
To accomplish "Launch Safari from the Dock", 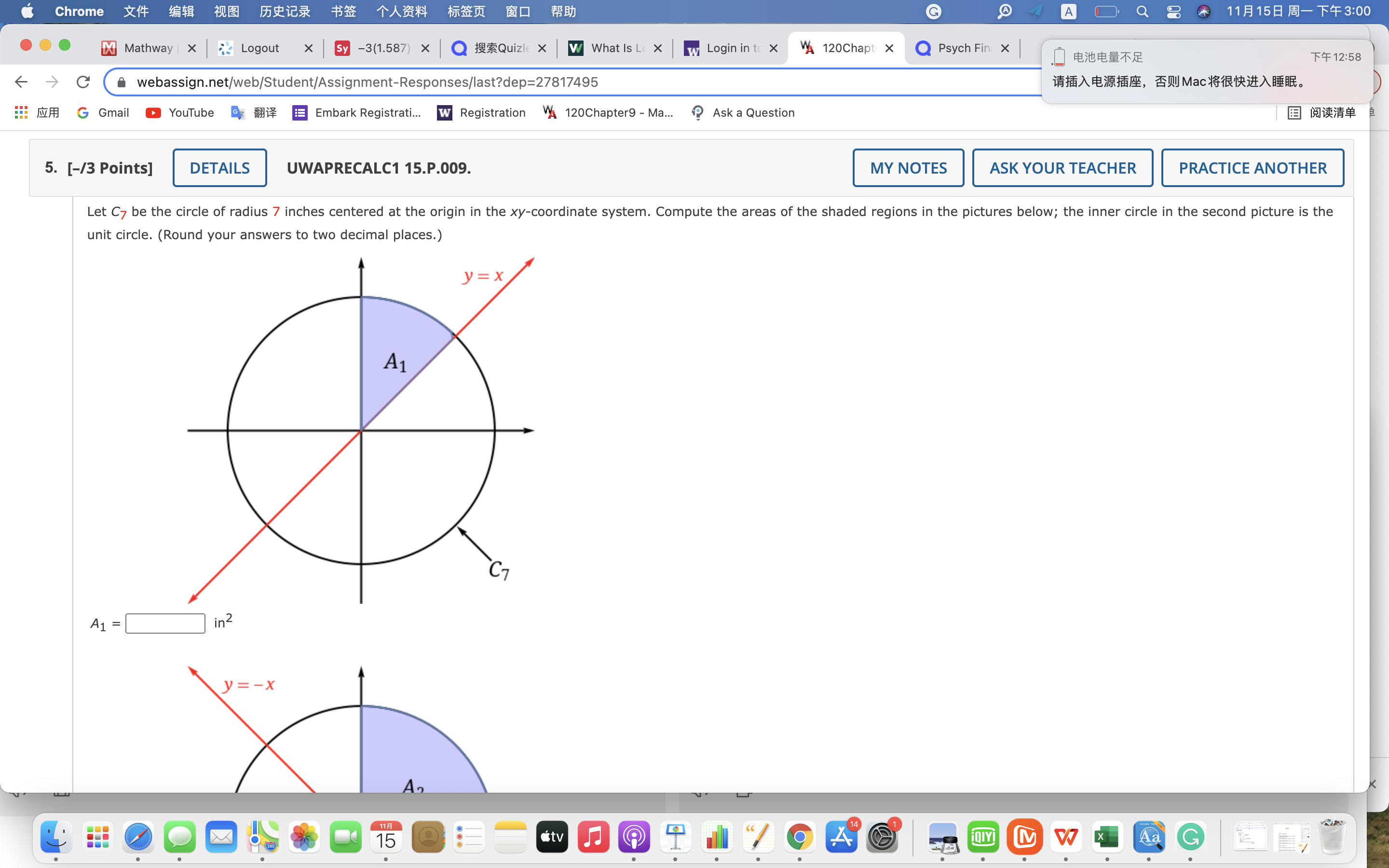I will click(x=138, y=837).
